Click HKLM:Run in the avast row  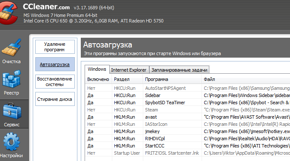click(125, 117)
